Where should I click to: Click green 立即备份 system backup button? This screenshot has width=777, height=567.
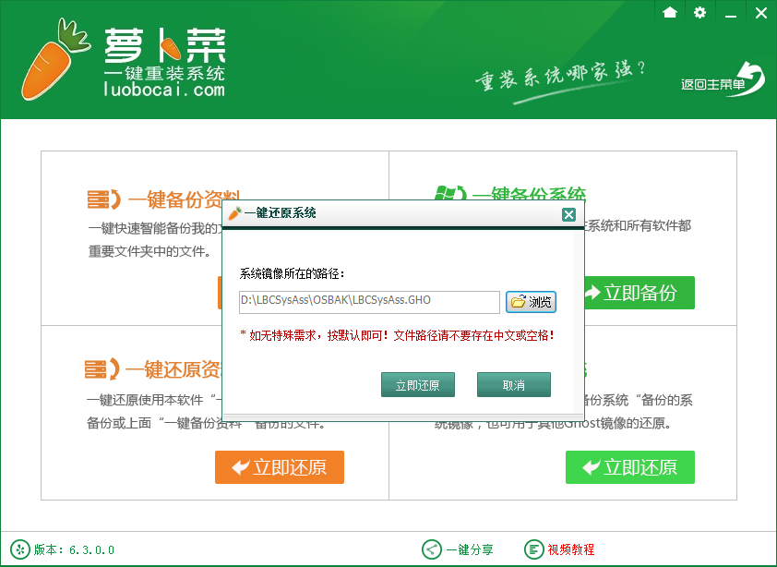point(640,293)
